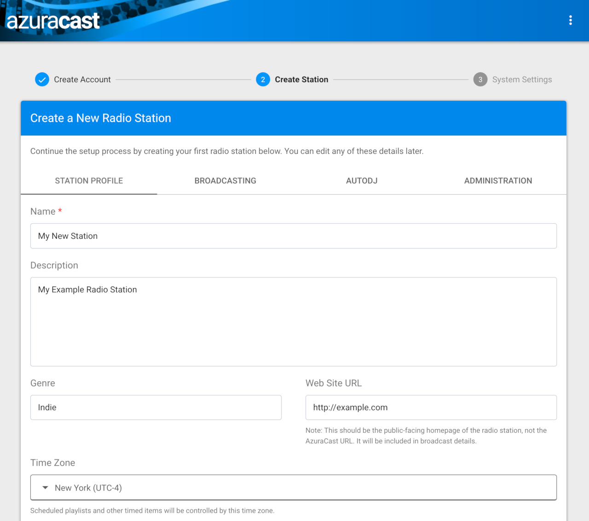Click the grayed System Settings step number
The width and height of the screenshot is (589, 521).
[x=480, y=79]
